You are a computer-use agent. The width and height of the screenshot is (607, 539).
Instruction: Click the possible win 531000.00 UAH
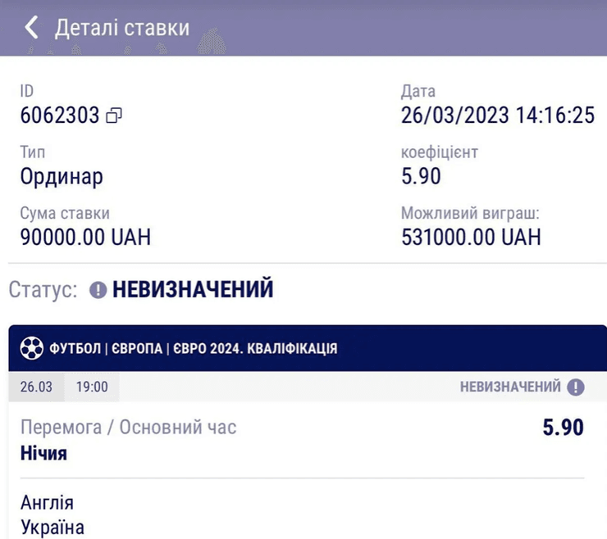click(471, 238)
